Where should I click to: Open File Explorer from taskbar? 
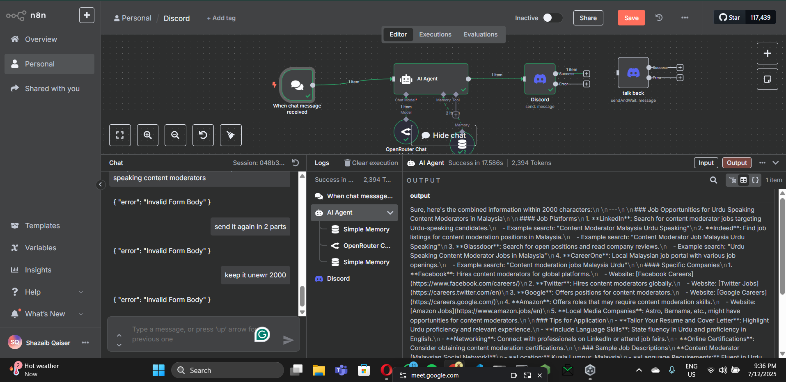[319, 371]
